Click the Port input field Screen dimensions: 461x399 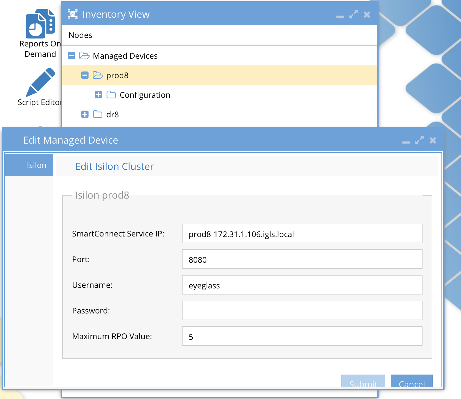click(302, 259)
